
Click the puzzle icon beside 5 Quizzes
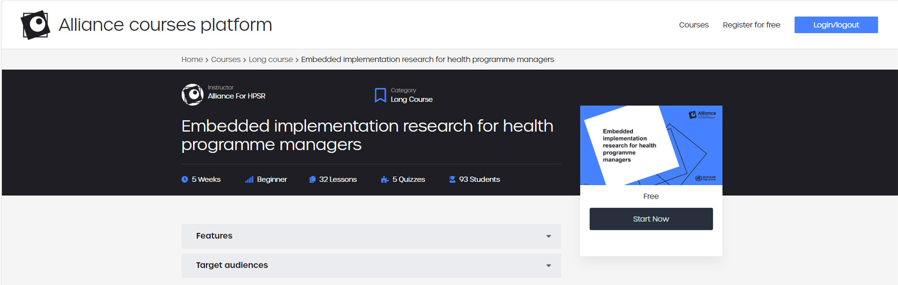[384, 180]
